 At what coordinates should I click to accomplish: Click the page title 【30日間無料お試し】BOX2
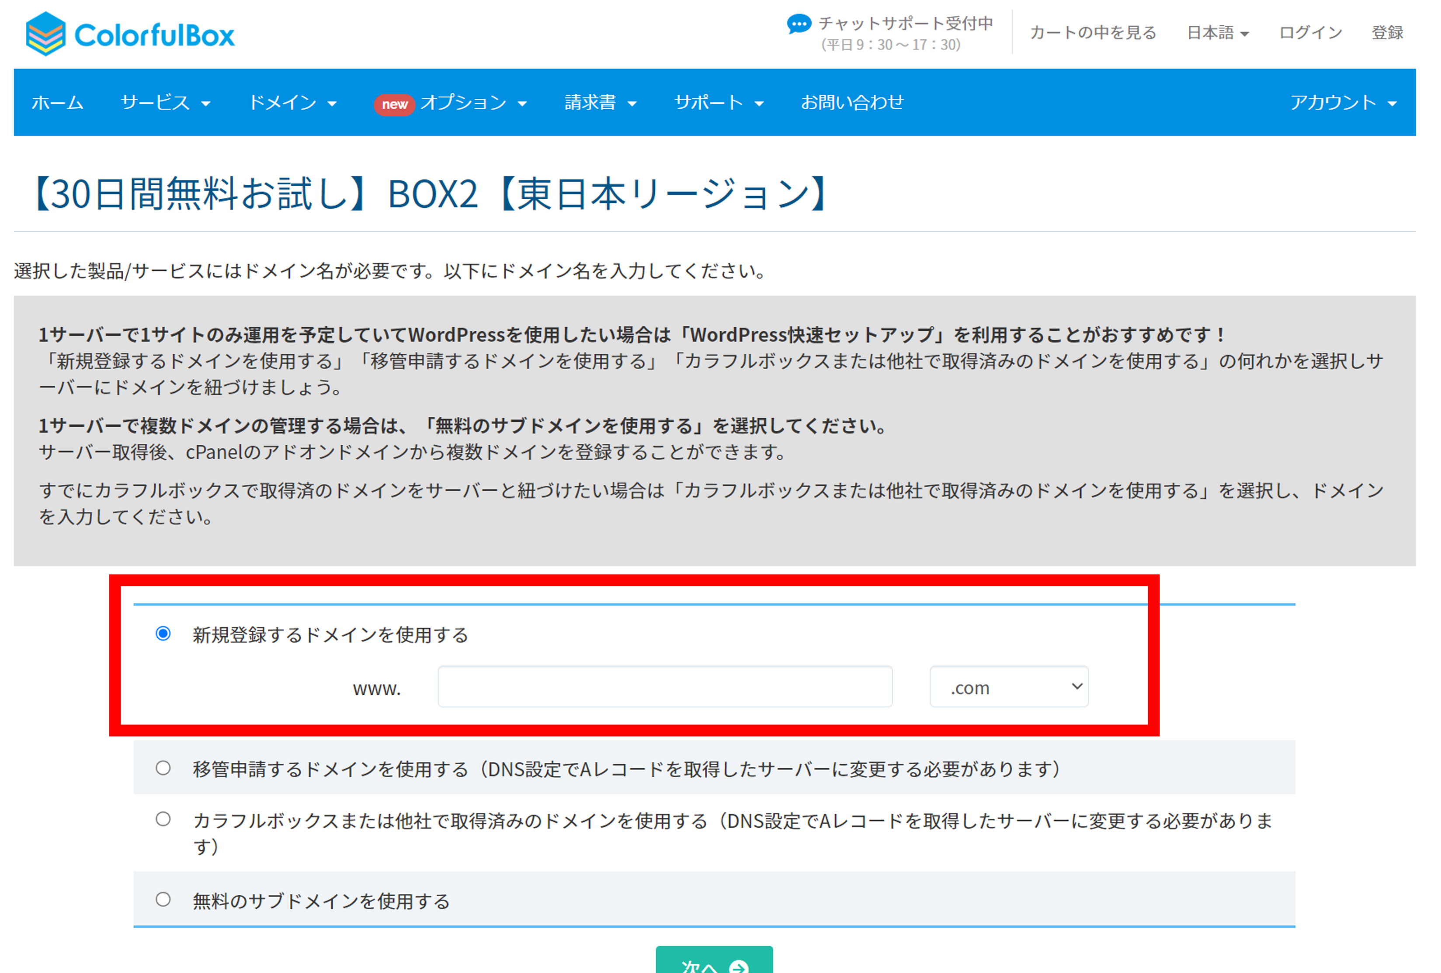(431, 194)
